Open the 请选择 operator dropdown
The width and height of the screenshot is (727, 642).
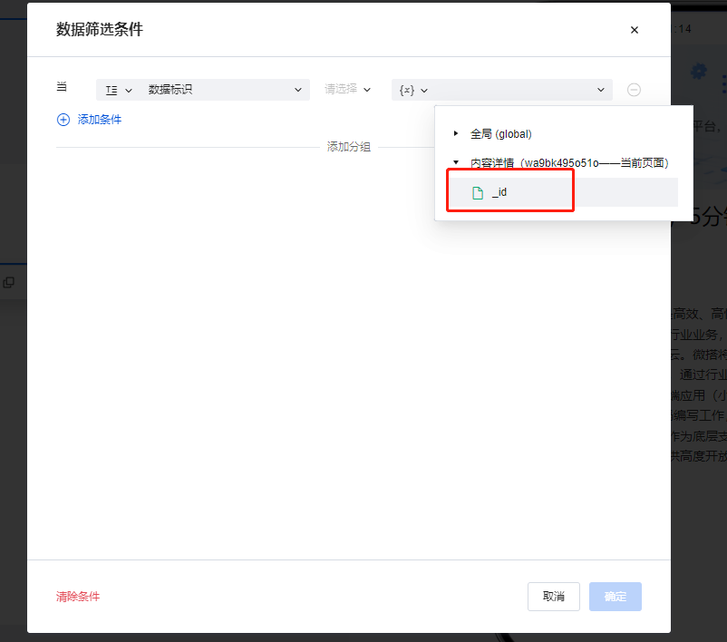347,89
